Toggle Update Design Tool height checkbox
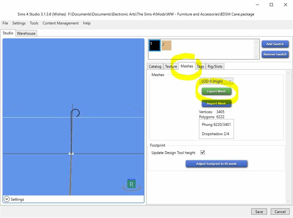Viewport: 293px width, 218px height. point(203,152)
